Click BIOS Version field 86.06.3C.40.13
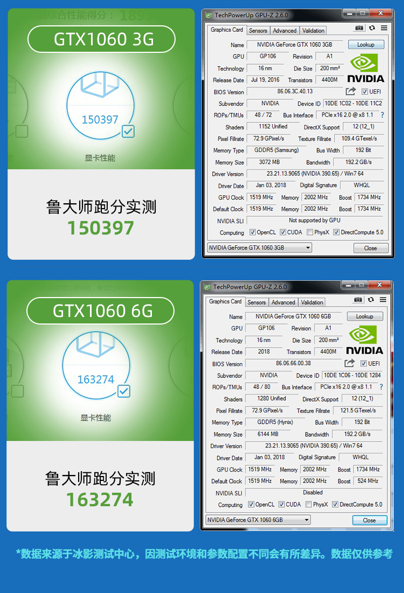 click(x=295, y=92)
